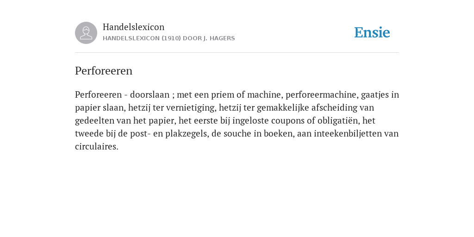Click the Perforeeren heading

click(104, 71)
